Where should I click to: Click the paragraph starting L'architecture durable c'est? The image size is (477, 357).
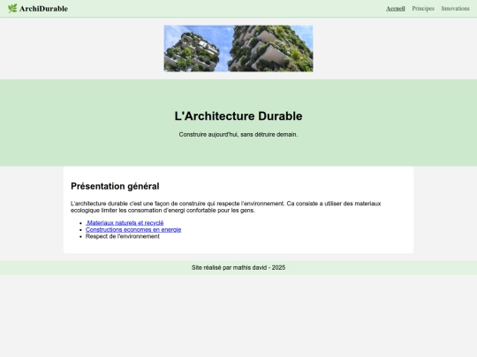coord(226,207)
